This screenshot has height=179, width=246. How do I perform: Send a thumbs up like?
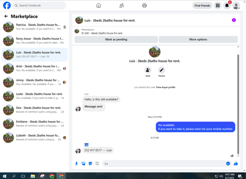point(236,163)
